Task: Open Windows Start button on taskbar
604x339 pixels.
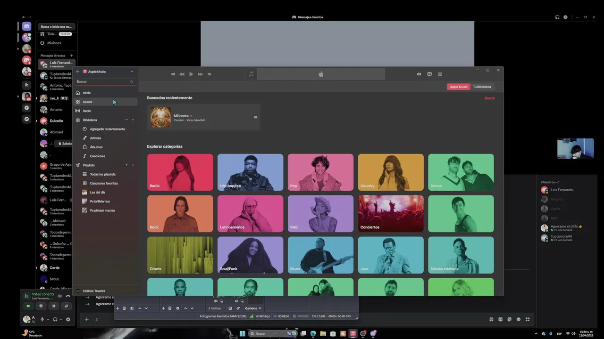Action: pos(243,333)
